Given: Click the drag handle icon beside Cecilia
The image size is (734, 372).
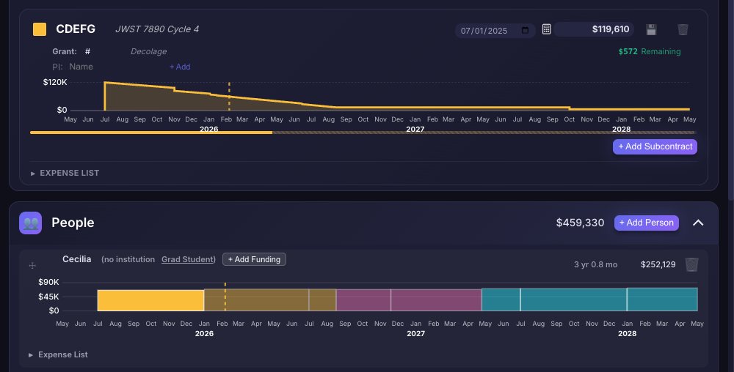Looking at the screenshot, I should point(32,265).
